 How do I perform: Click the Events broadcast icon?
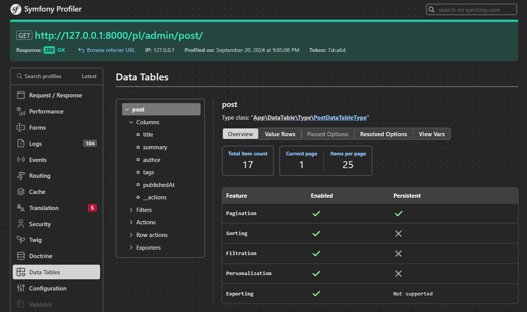[21, 160]
